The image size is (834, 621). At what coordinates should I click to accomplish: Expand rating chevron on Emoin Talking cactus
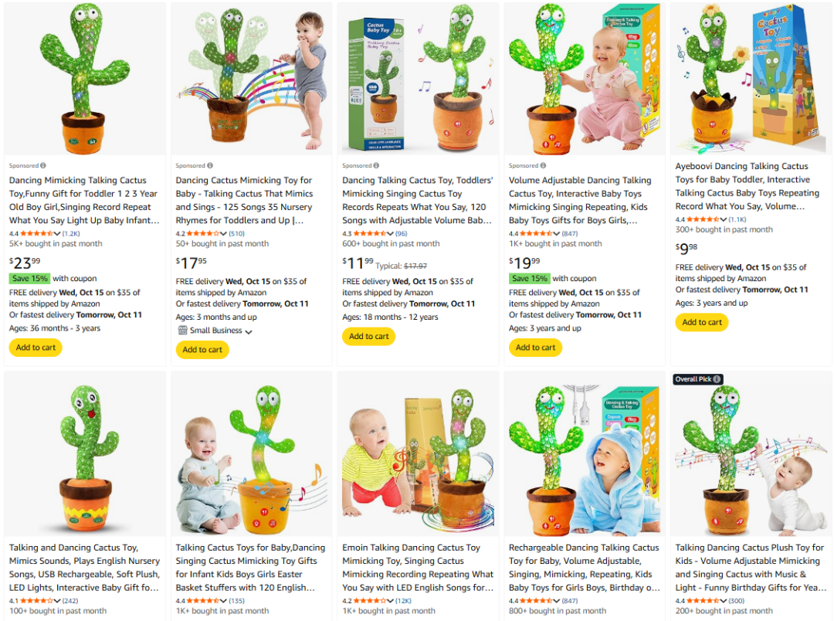[391, 601]
